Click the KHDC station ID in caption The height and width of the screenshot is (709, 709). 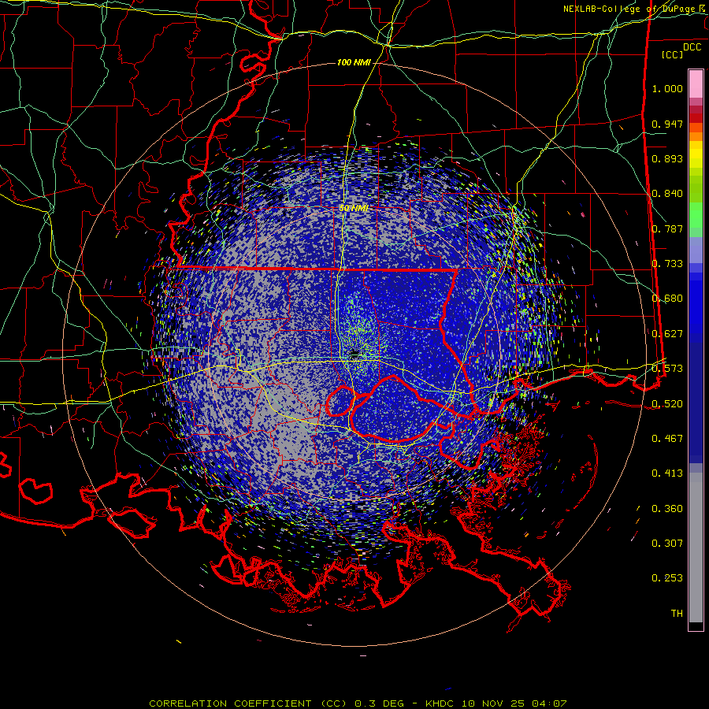coord(440,703)
